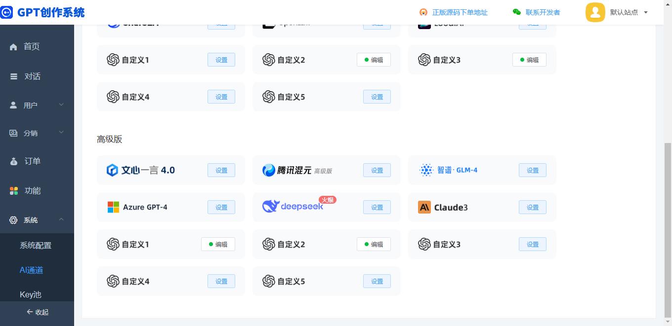The image size is (672, 326).
Task: Click the WeChat icon beside 联系开发者
Action: pyautogui.click(x=517, y=12)
